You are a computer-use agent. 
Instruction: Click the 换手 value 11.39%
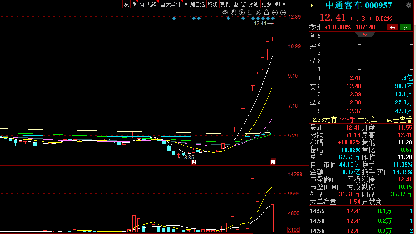click(x=402, y=164)
